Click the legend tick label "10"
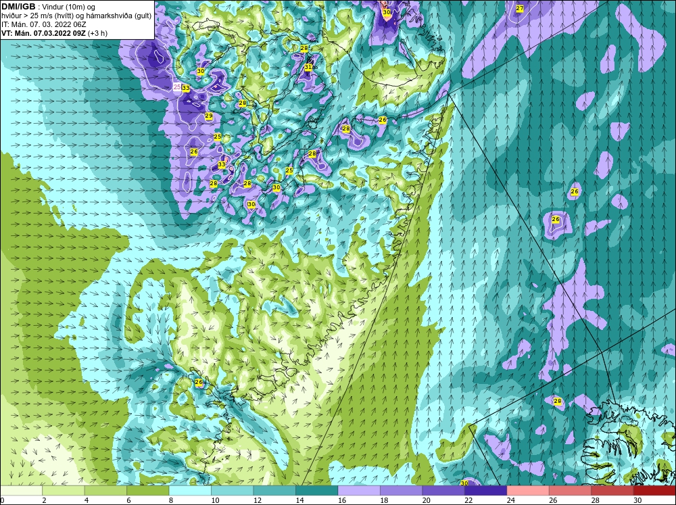Screen dimensions: 676x505 click(x=215, y=500)
